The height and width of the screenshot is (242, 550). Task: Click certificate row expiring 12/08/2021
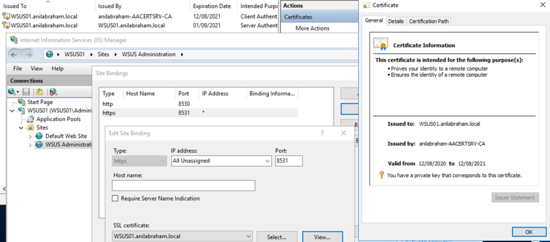coord(140,16)
